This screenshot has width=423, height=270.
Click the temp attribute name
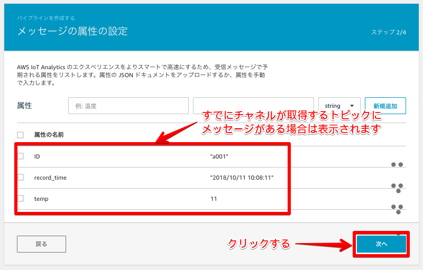pyautogui.click(x=41, y=199)
